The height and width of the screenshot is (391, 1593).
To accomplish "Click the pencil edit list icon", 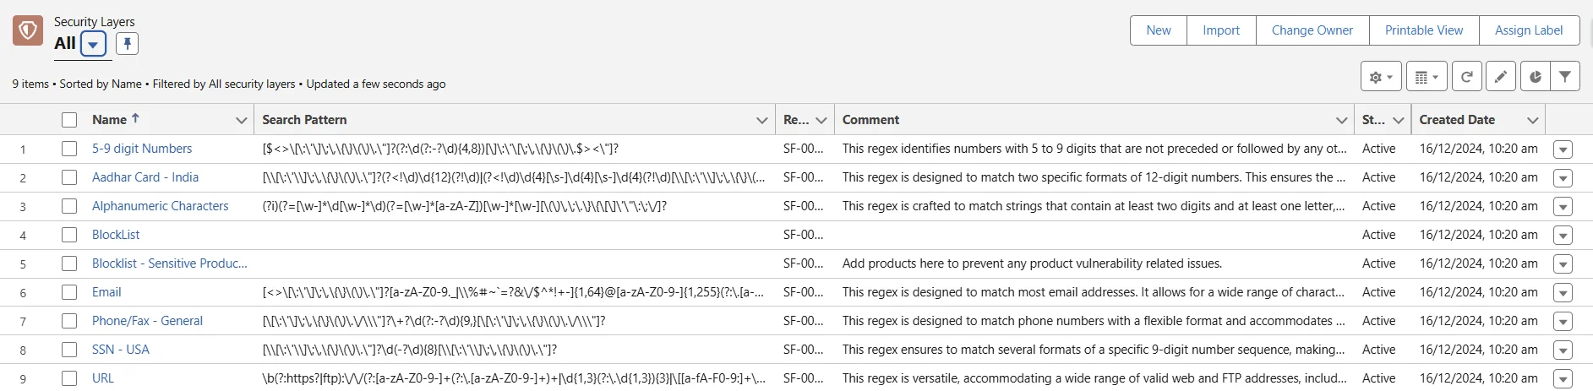I will click(1500, 77).
